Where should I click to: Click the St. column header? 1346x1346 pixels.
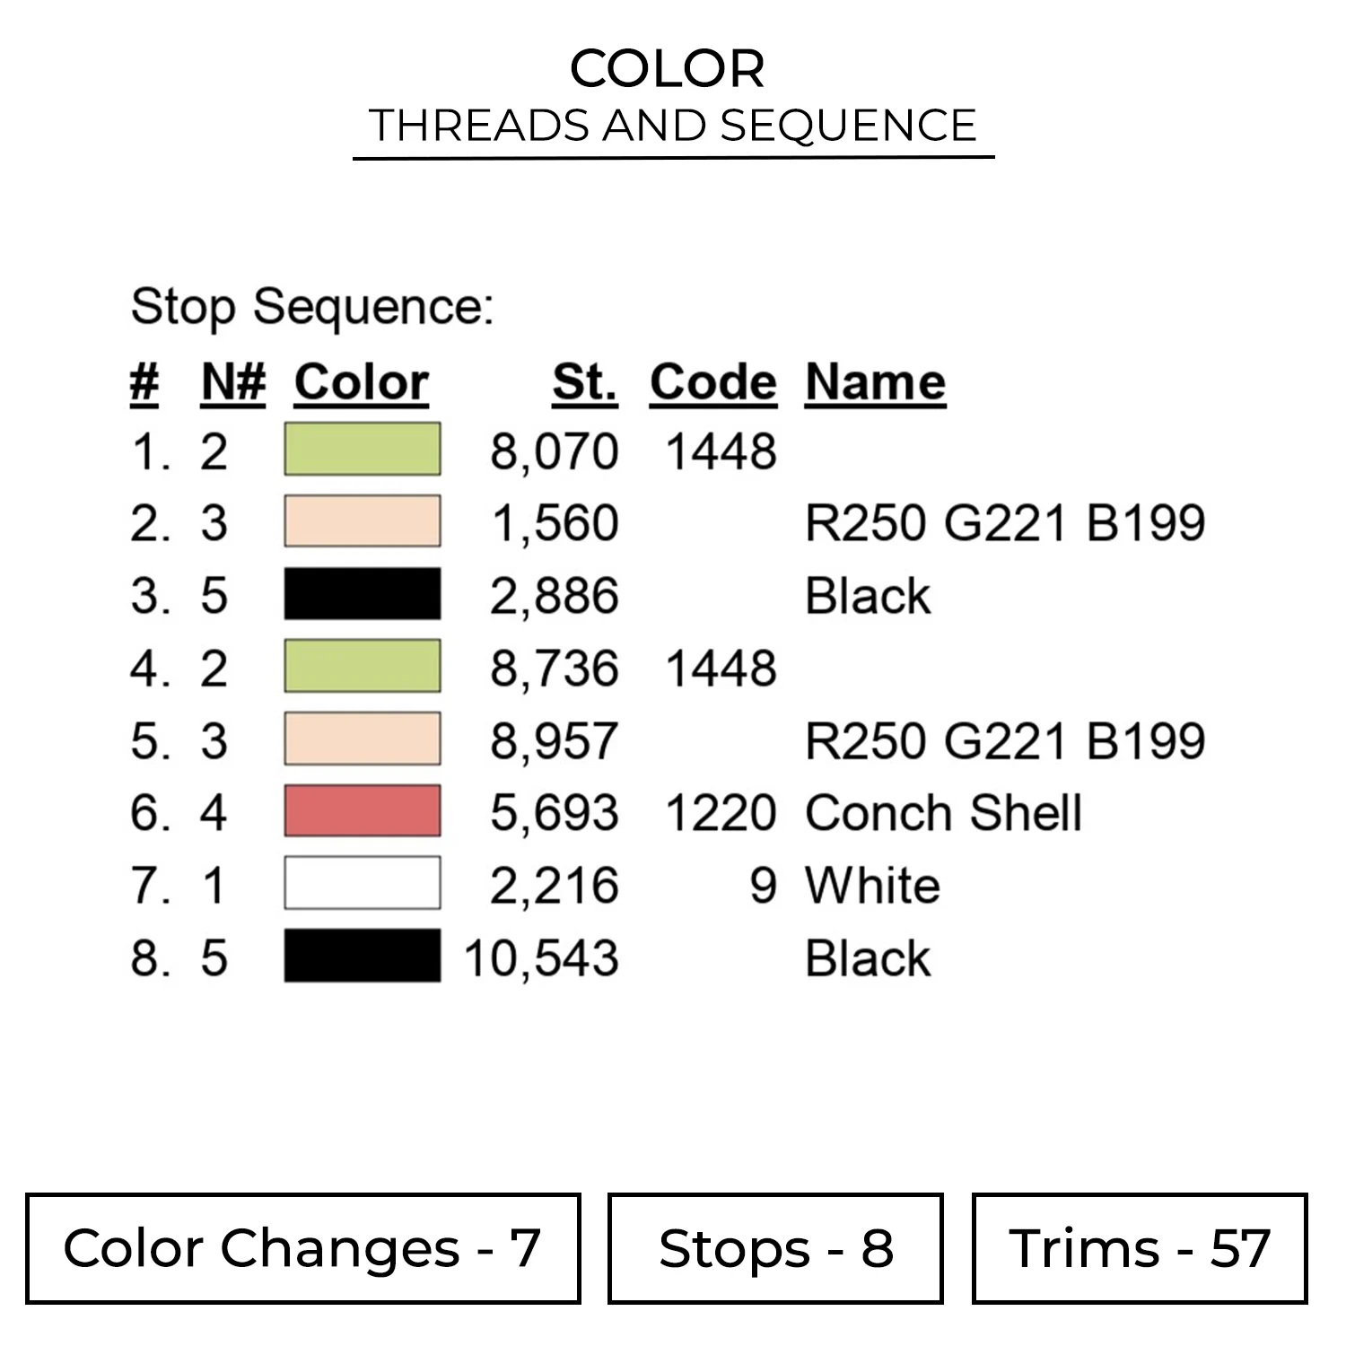click(x=584, y=382)
